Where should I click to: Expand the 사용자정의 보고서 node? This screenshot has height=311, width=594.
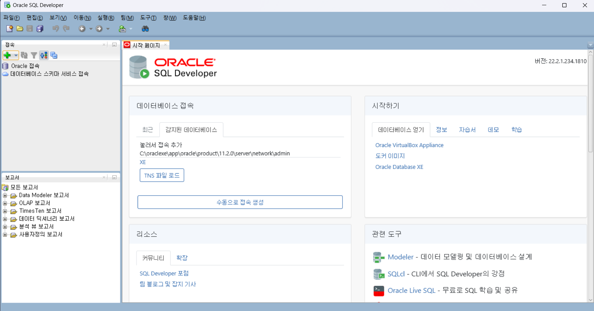point(5,235)
